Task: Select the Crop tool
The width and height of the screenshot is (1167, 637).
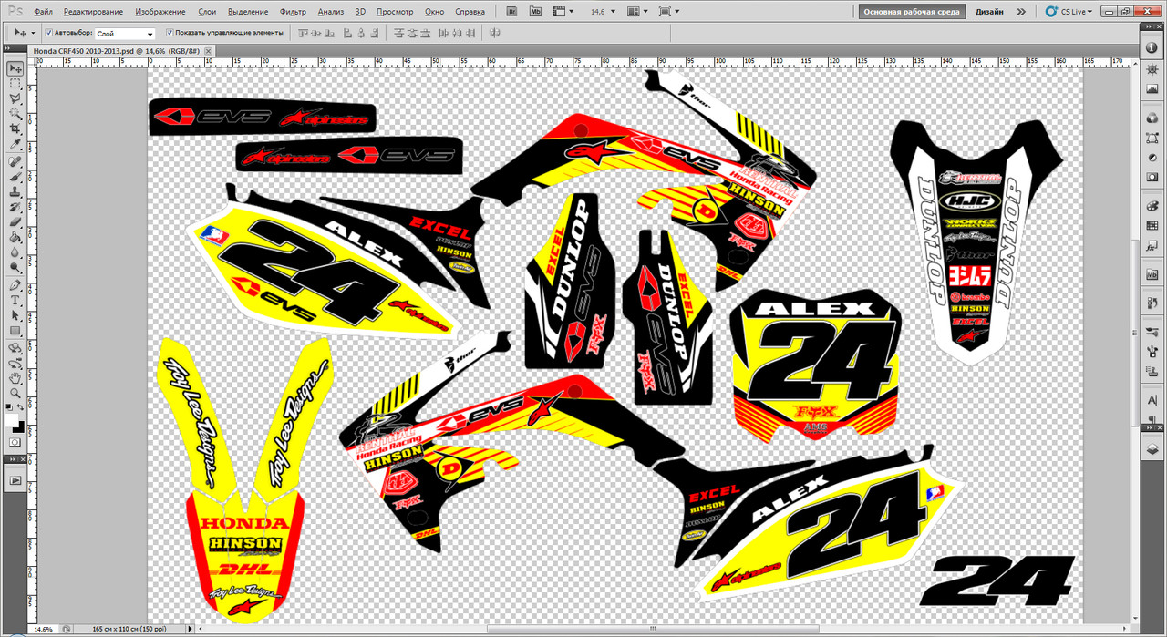Action: [15, 128]
